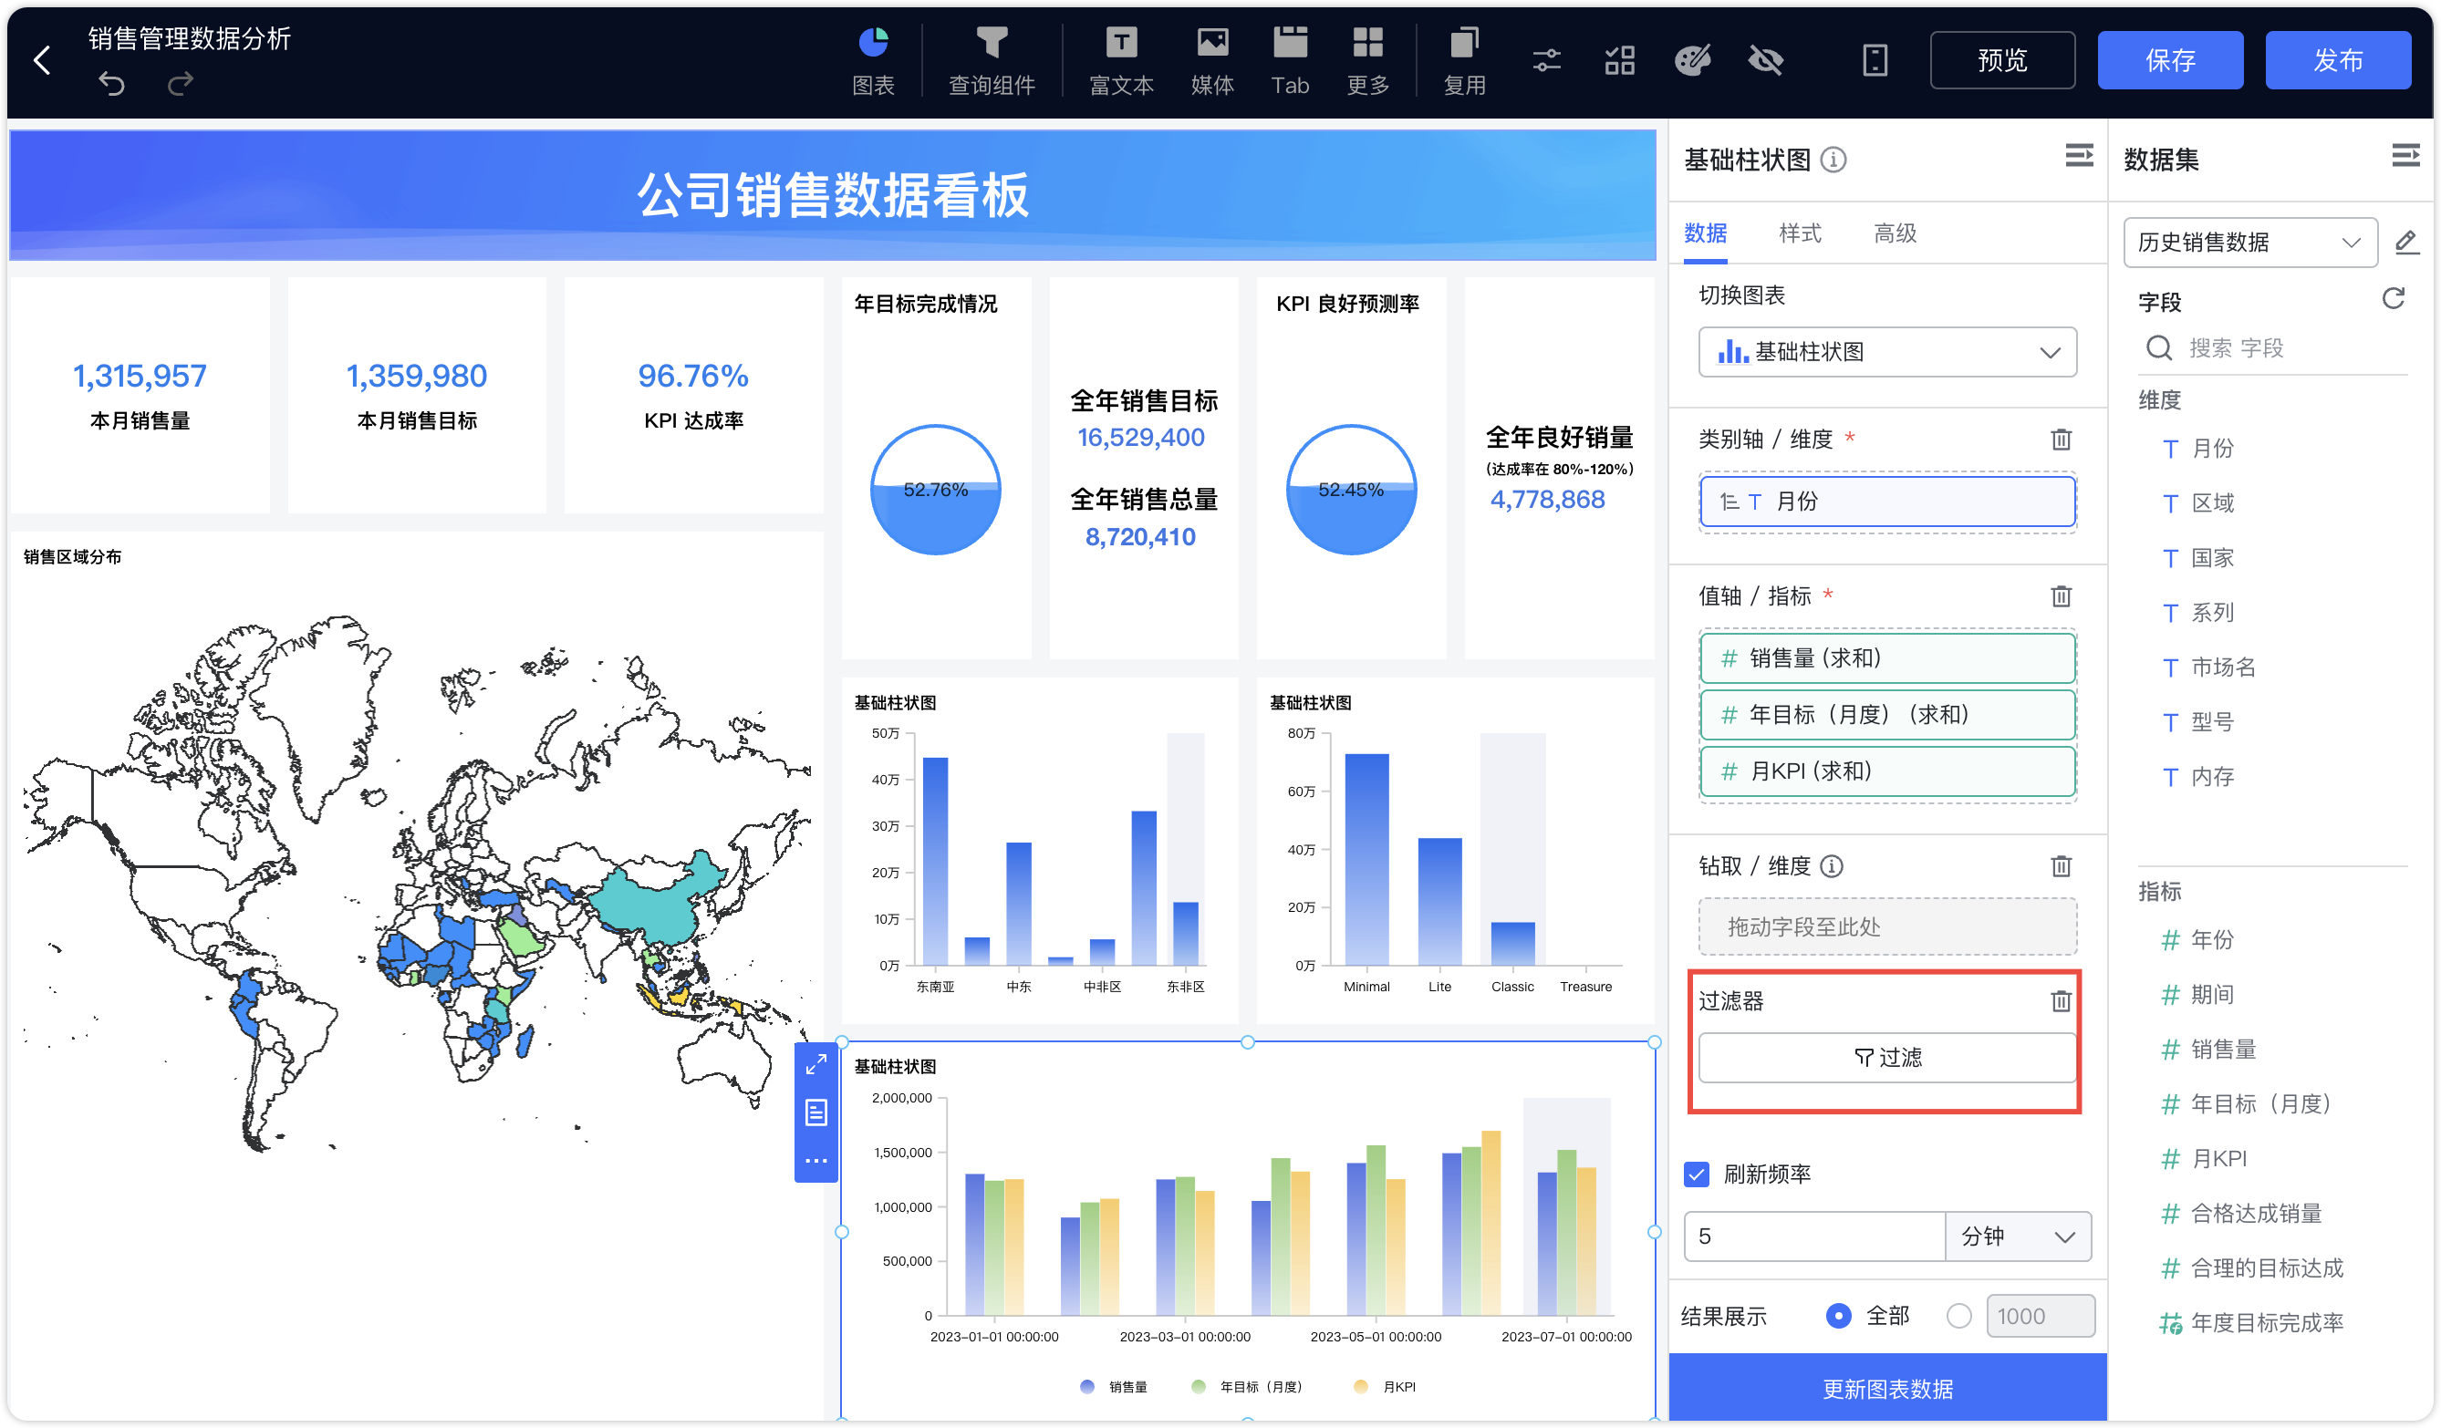Viewport: 2441px width, 1428px height.
Task: Select the 国家 dimension field
Action: point(2210,558)
